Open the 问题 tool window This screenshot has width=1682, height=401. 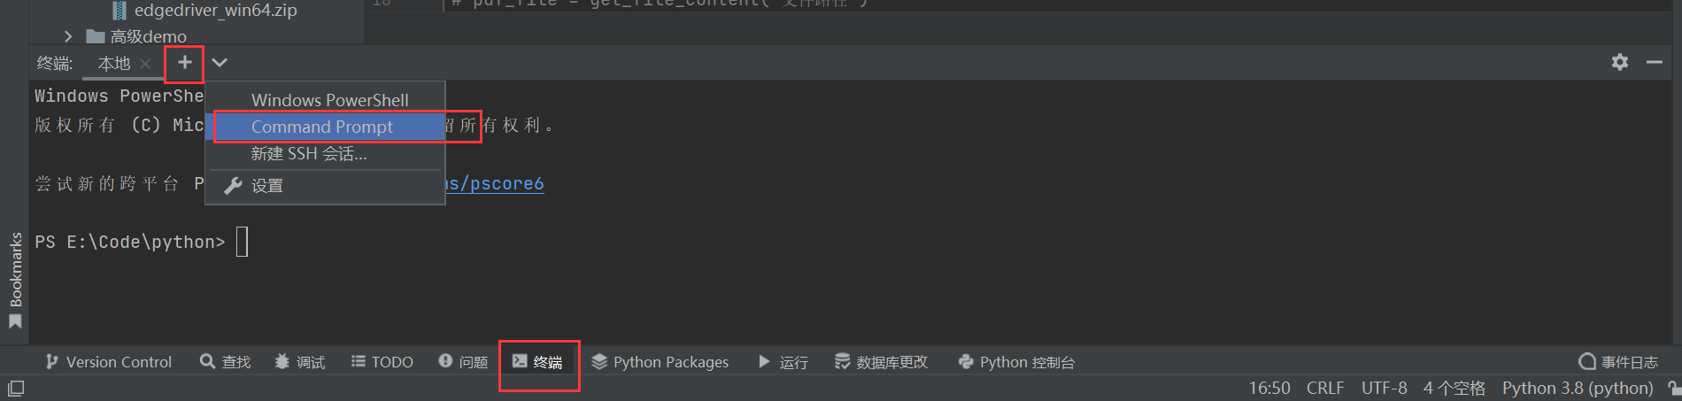tap(463, 362)
